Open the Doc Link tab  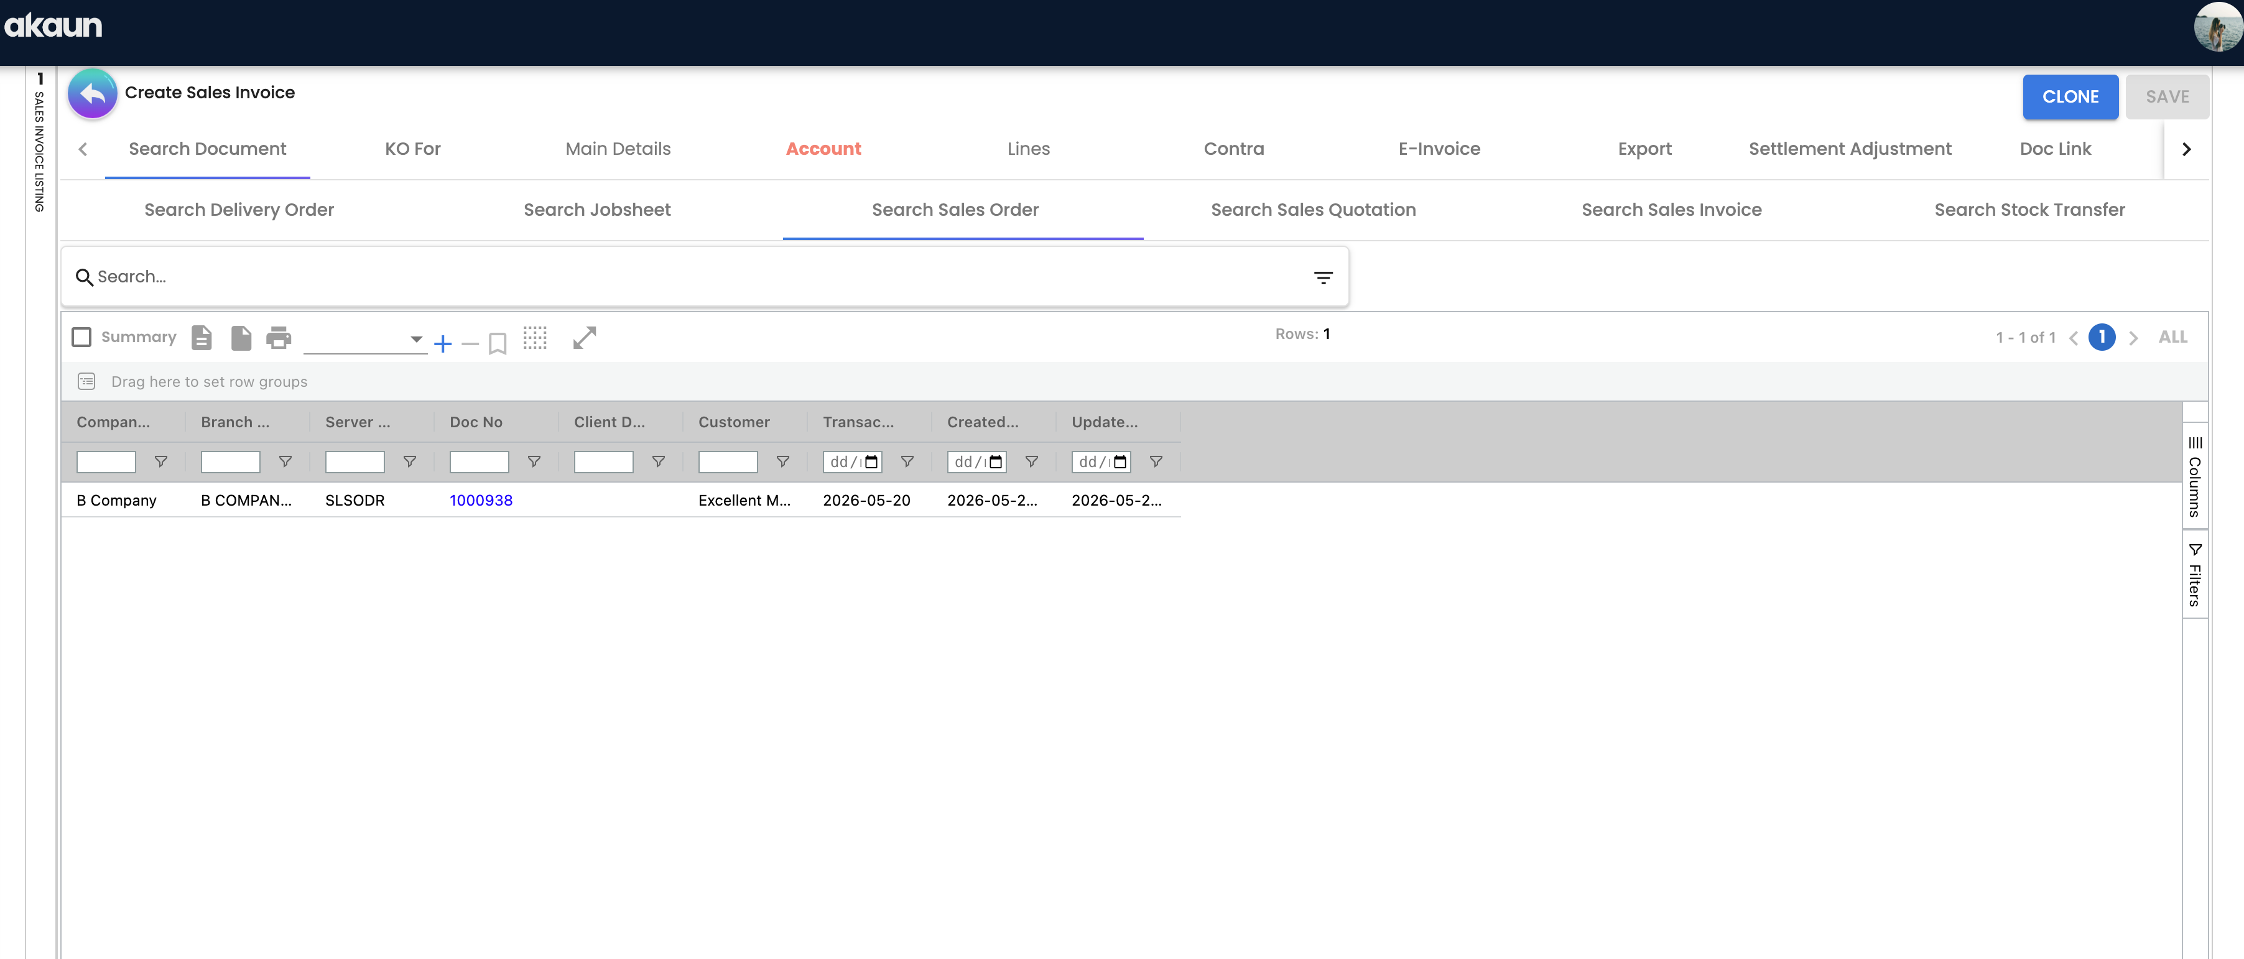click(2056, 149)
